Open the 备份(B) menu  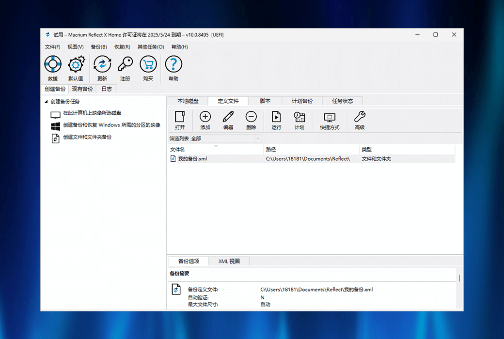[99, 47]
